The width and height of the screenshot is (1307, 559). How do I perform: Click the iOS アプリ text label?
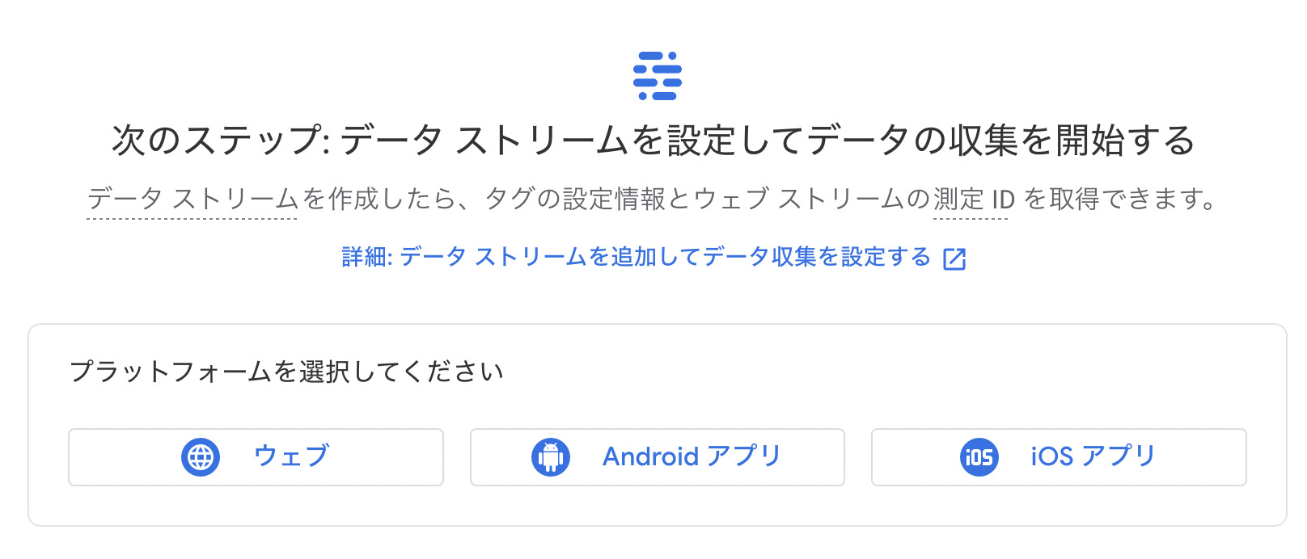click(x=1093, y=456)
